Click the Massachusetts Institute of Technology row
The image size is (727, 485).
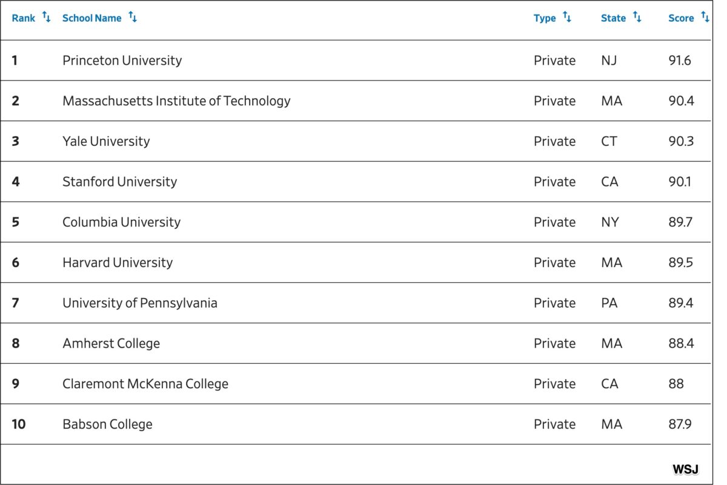pyautogui.click(x=176, y=101)
